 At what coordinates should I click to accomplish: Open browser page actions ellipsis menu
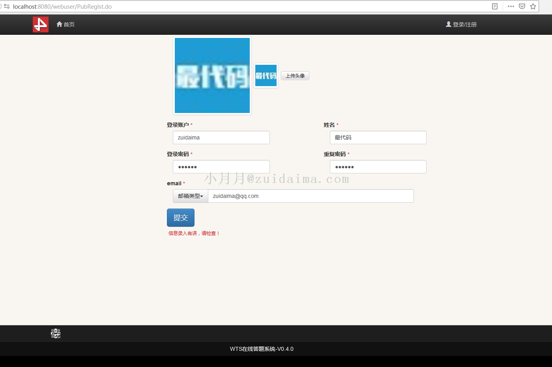511,6
